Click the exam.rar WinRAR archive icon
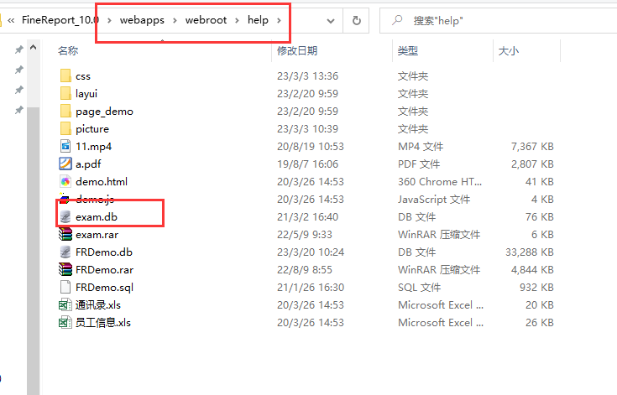This screenshot has width=617, height=395. 65,234
